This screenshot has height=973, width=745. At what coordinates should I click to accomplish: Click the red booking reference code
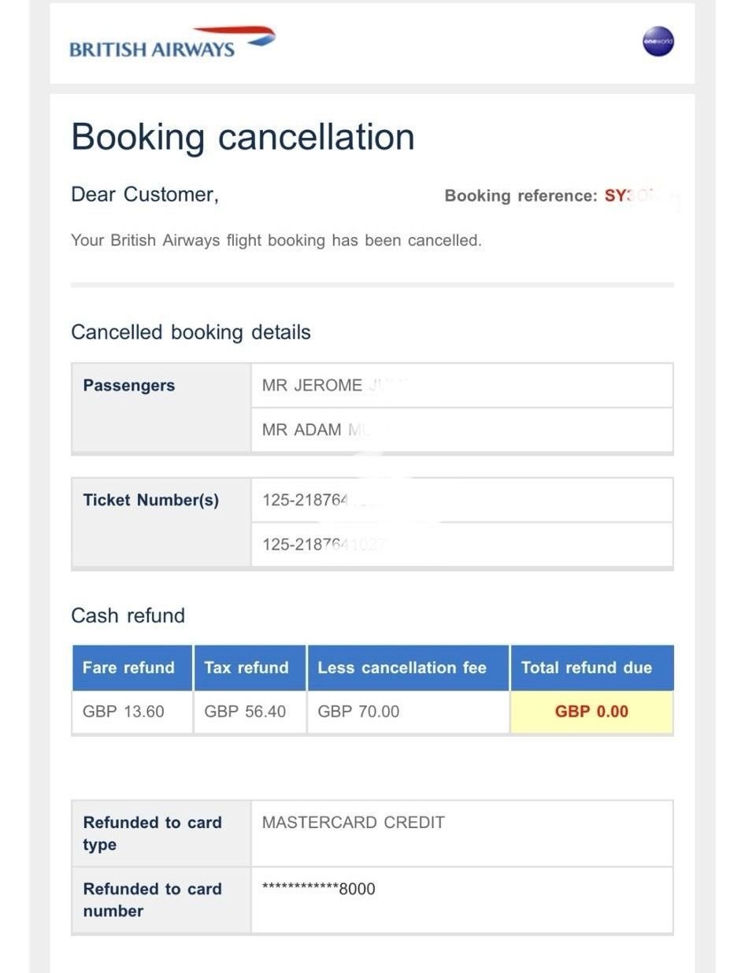pos(630,196)
